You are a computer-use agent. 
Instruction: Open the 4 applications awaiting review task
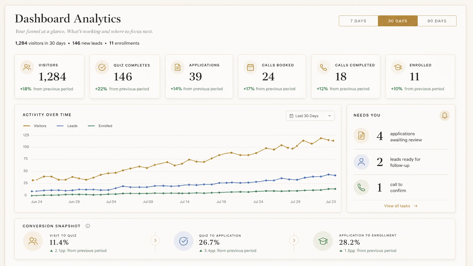[401, 136]
